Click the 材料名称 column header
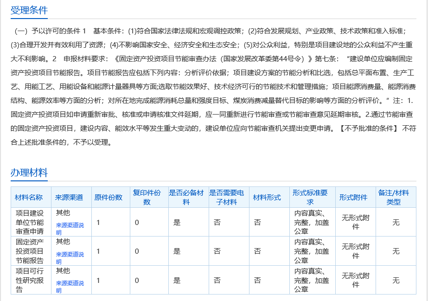 coord(29,197)
